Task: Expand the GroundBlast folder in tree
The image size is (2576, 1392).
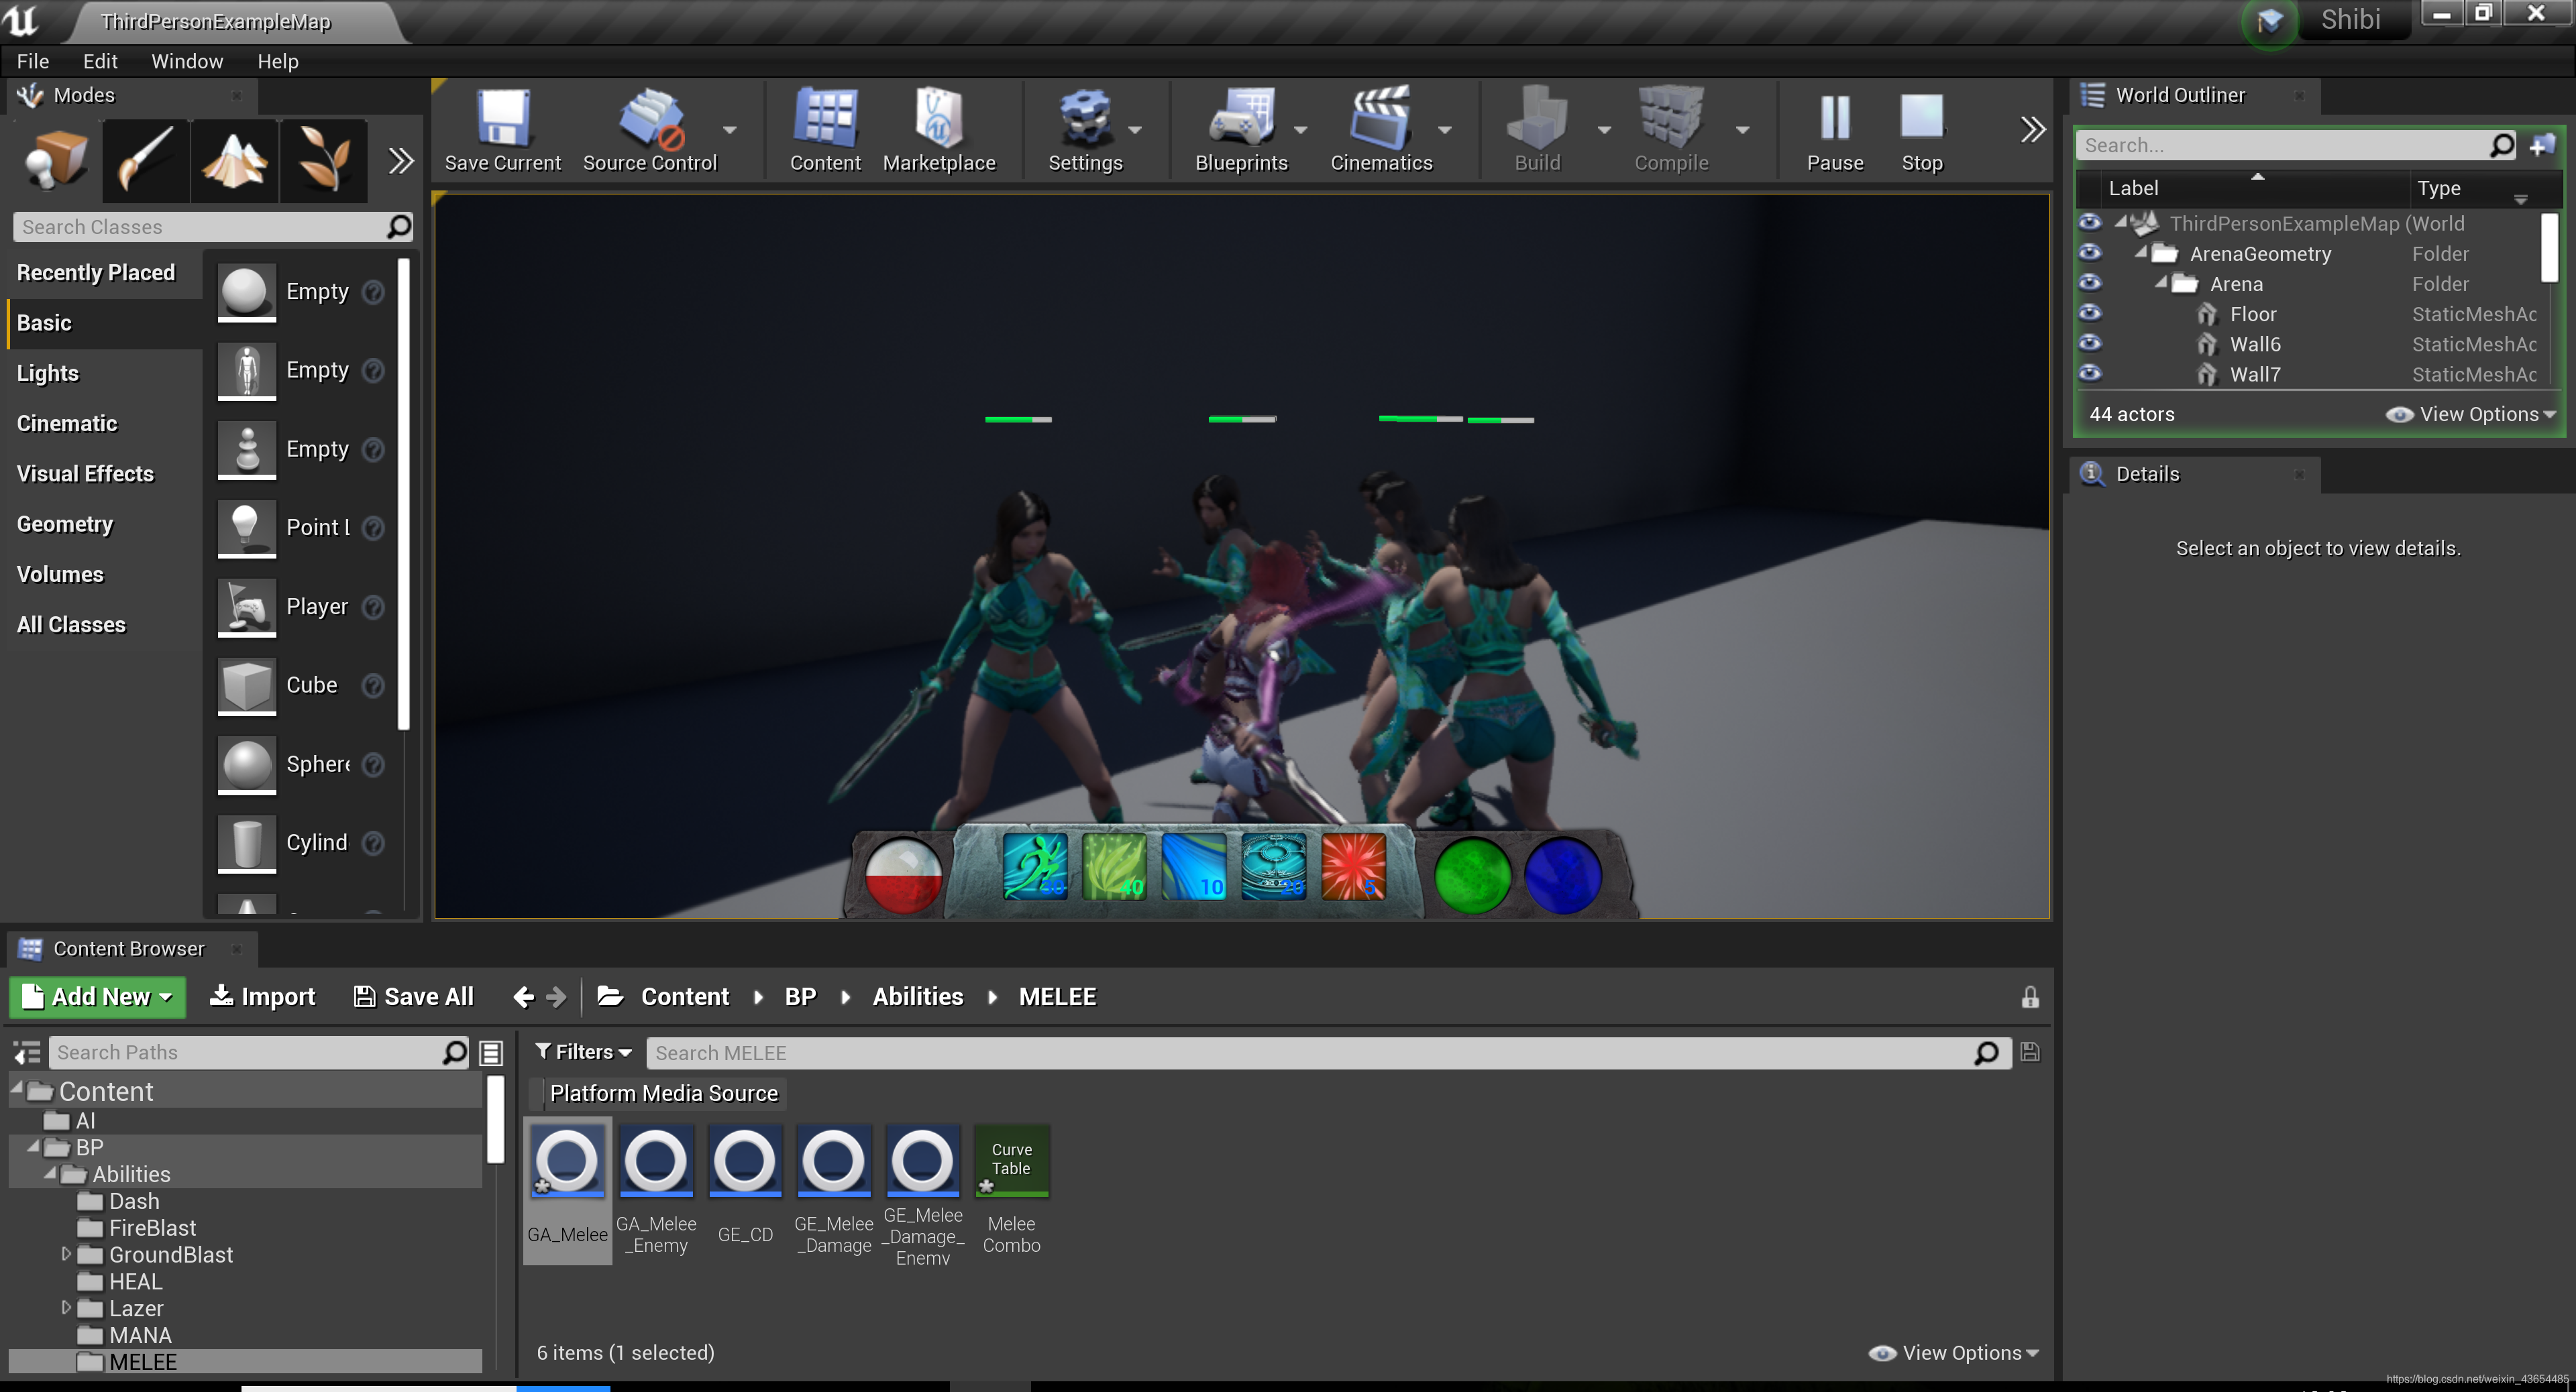Action: click(66, 1253)
